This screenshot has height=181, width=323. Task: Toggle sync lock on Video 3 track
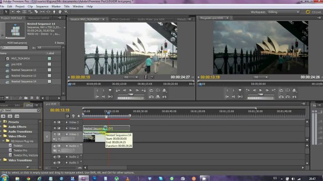click(x=59, y=122)
